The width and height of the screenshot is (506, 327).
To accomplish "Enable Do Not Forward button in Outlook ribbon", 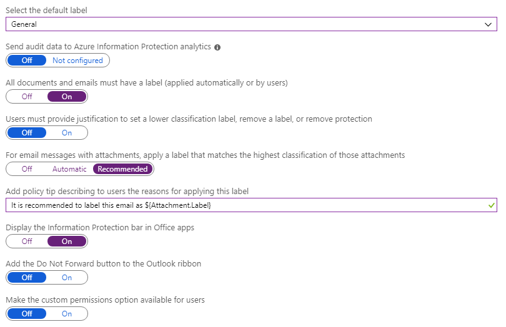I will 67,278.
